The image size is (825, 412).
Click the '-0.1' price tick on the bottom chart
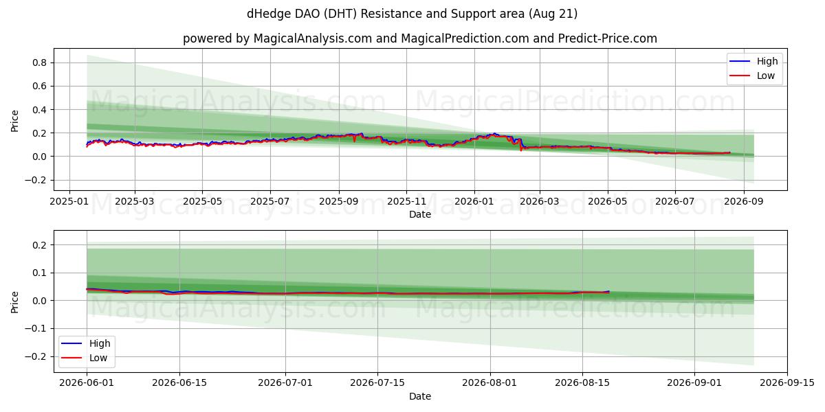[36, 328]
